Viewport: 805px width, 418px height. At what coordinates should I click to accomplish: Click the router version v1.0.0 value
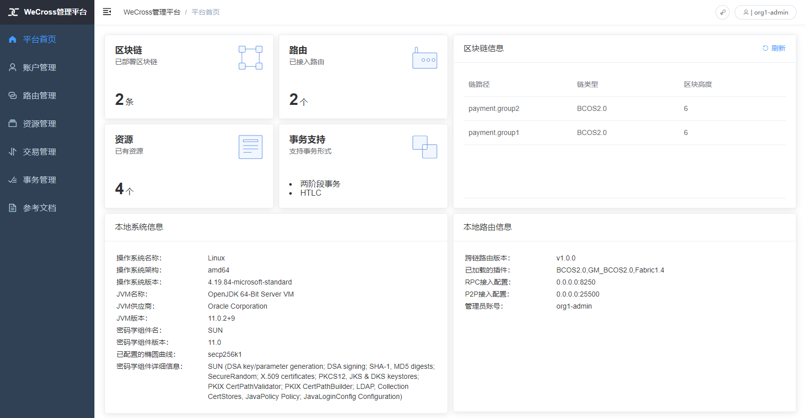pyautogui.click(x=566, y=258)
